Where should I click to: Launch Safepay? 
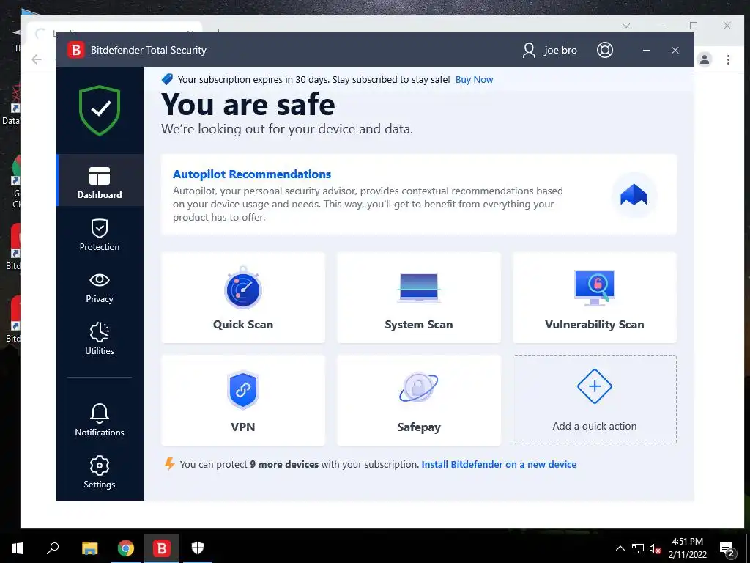[x=418, y=400]
